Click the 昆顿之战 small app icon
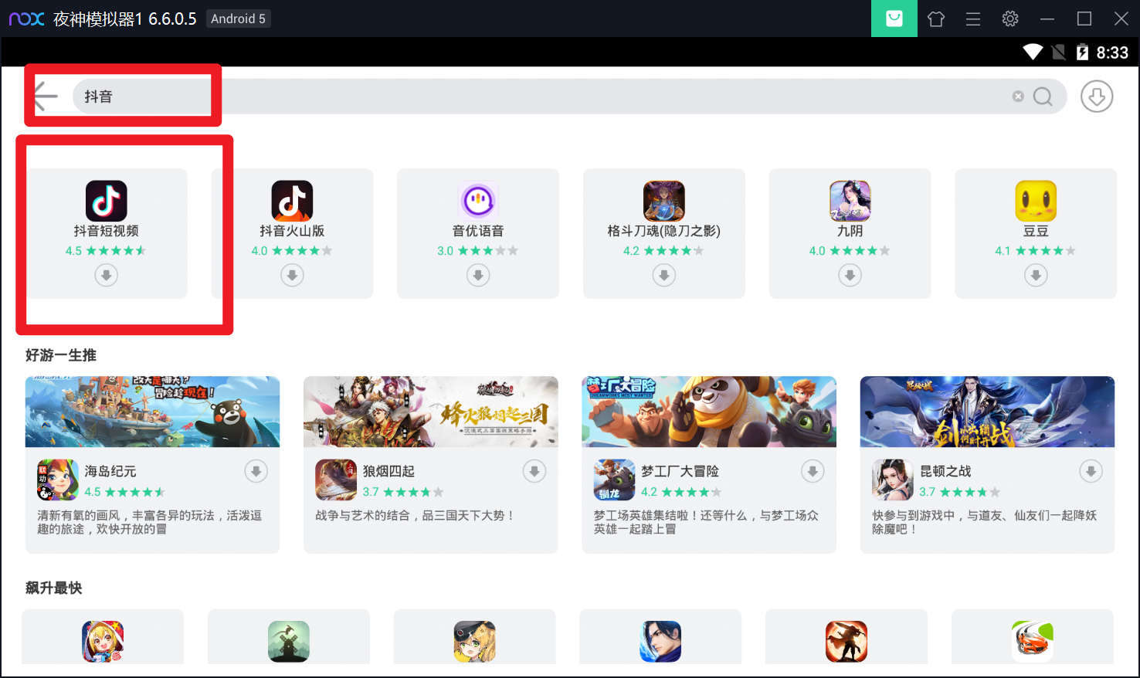 pos(893,480)
